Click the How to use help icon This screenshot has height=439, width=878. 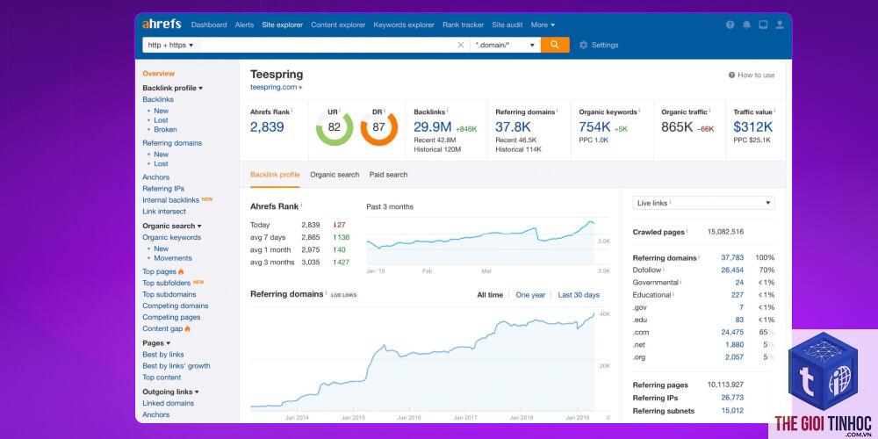(731, 75)
